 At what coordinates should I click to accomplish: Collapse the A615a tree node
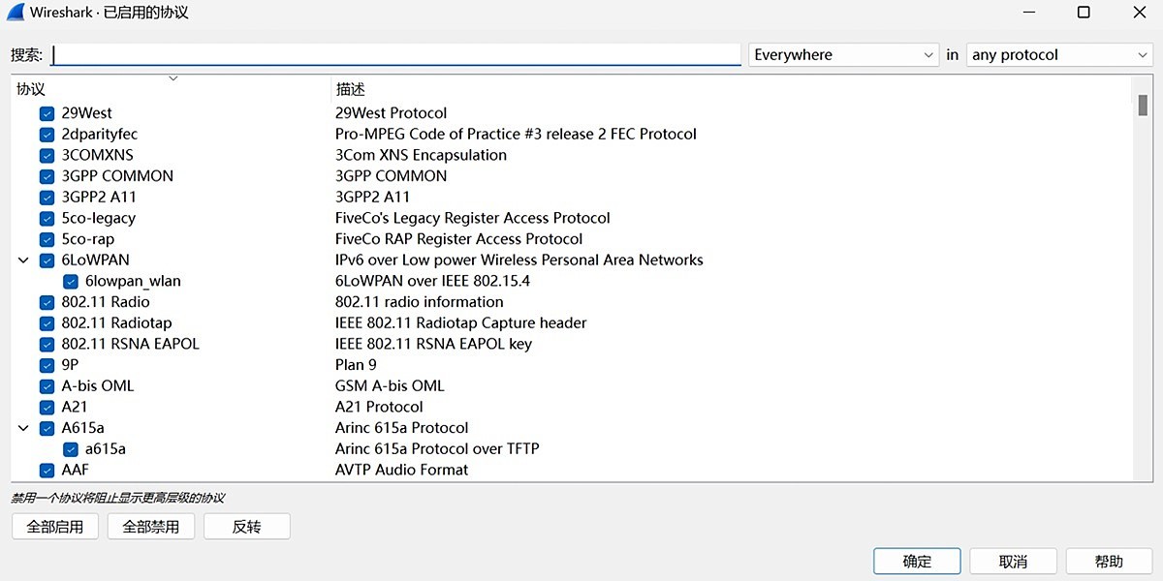click(x=23, y=427)
